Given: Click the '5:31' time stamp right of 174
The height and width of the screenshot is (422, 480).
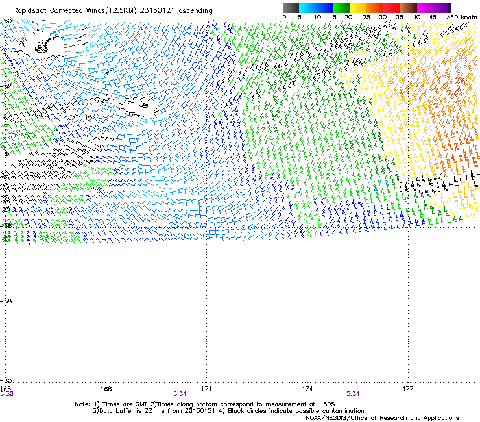Looking at the screenshot, I should point(353,394).
